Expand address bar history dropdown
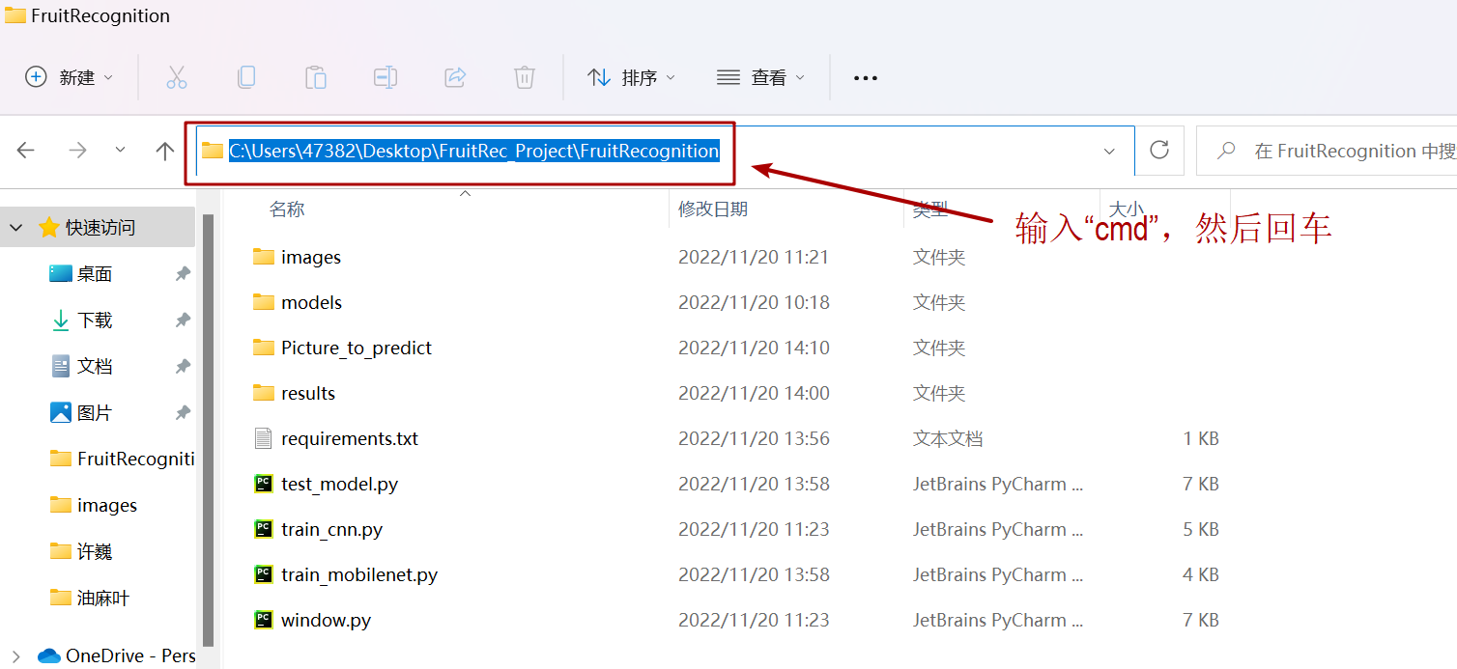The width and height of the screenshot is (1457, 669). tap(1109, 151)
